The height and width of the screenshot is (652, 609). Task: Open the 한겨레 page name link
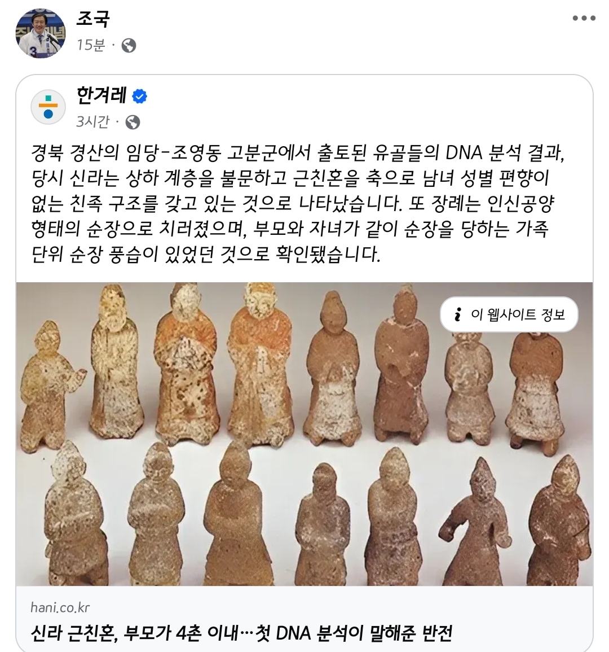[101, 95]
